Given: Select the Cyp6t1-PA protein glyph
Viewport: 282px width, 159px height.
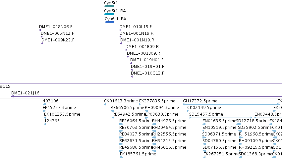Looking at the screenshot, I should pyautogui.click(x=109, y=22).
